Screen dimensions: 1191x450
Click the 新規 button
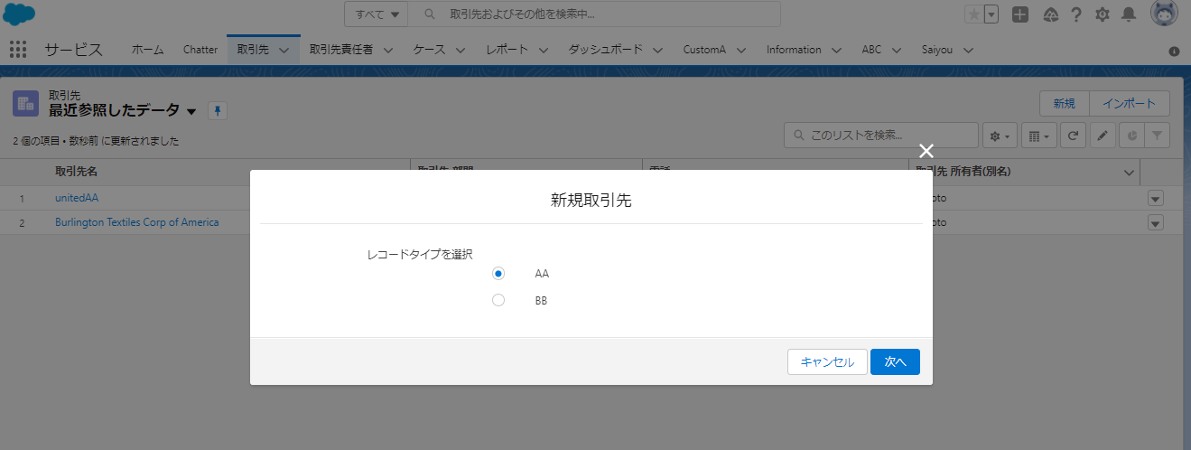(x=1065, y=104)
